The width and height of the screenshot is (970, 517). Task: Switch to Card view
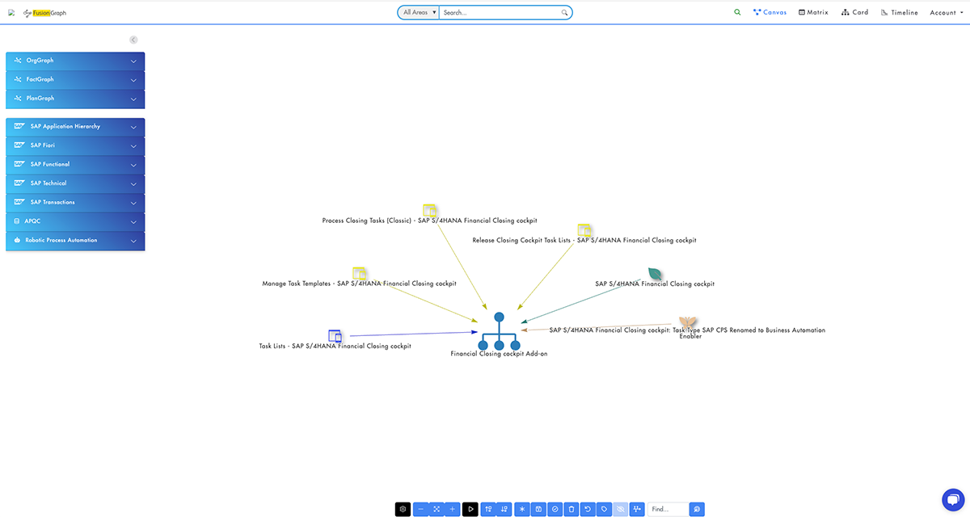tap(854, 13)
